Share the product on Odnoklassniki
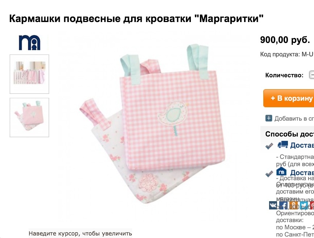Viewport: 314px width, 238px height. pos(293,205)
